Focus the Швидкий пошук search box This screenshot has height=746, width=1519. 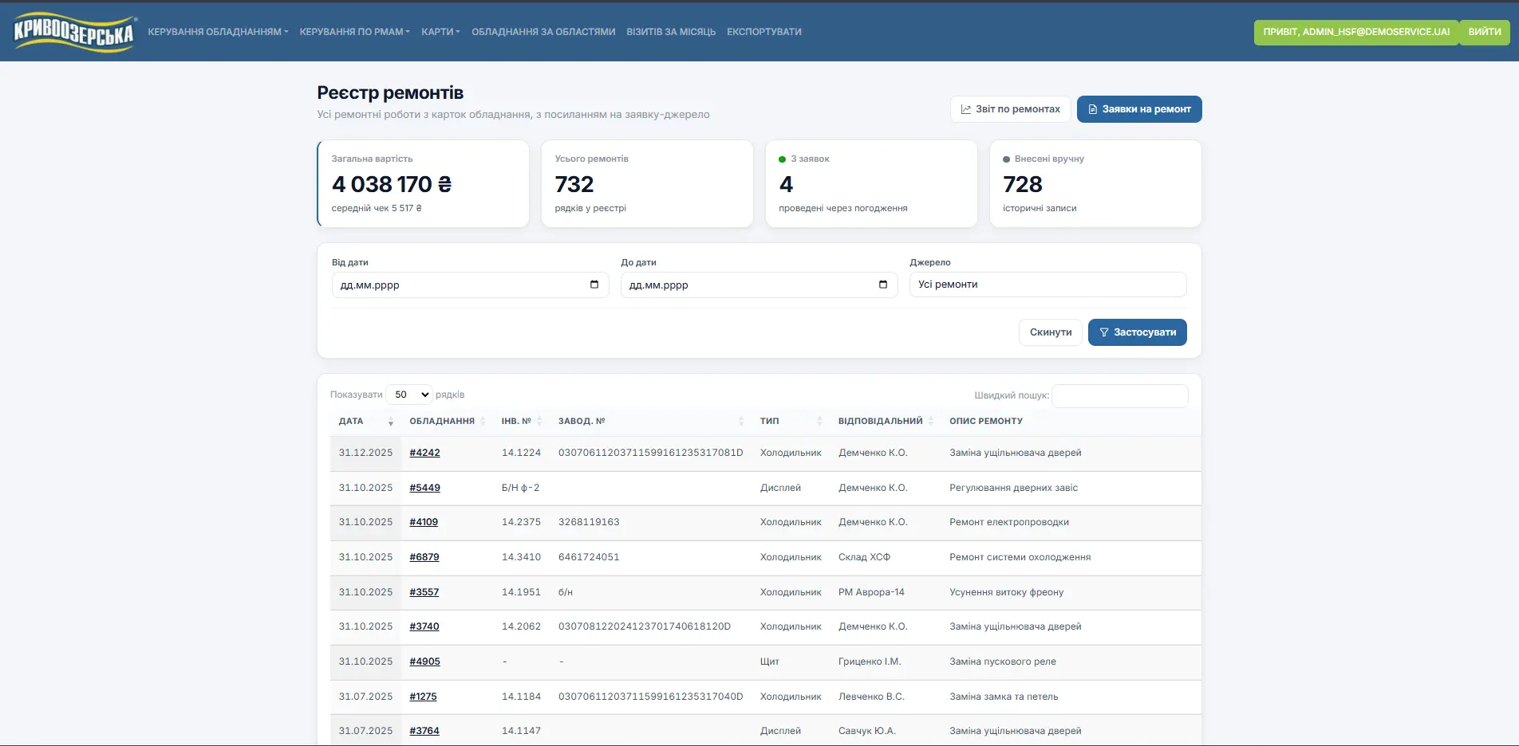(x=1120, y=395)
